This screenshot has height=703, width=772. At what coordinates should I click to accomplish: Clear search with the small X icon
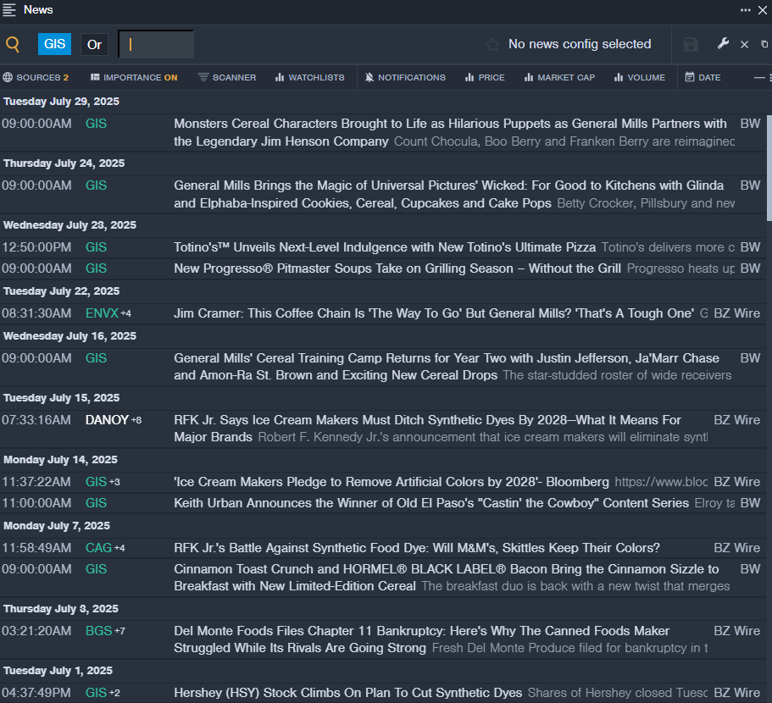744,44
